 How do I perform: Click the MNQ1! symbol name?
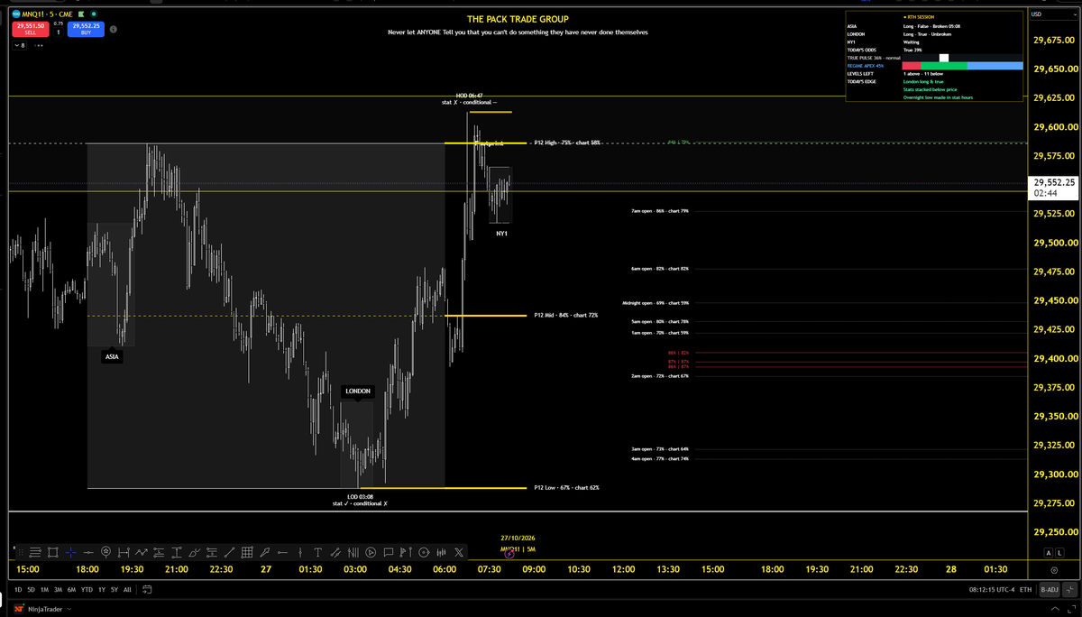click(32, 14)
